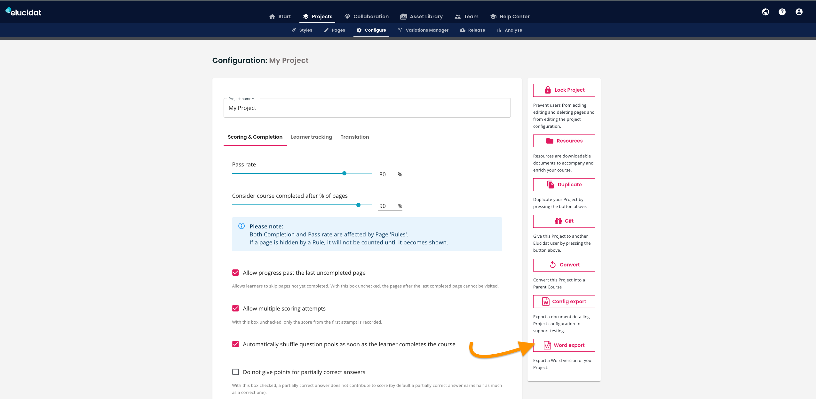Image resolution: width=816 pixels, height=399 pixels.
Task: Uncheck Automatically shuffle question pools
Action: tap(235, 344)
